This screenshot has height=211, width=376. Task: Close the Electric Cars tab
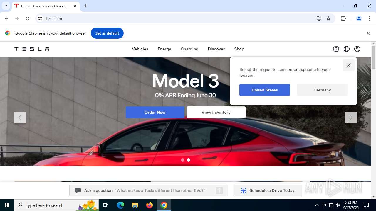[75, 6]
